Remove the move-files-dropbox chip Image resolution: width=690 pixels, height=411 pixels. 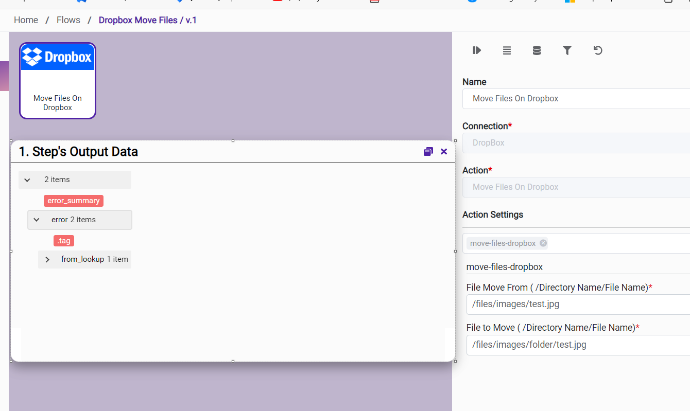coord(543,243)
